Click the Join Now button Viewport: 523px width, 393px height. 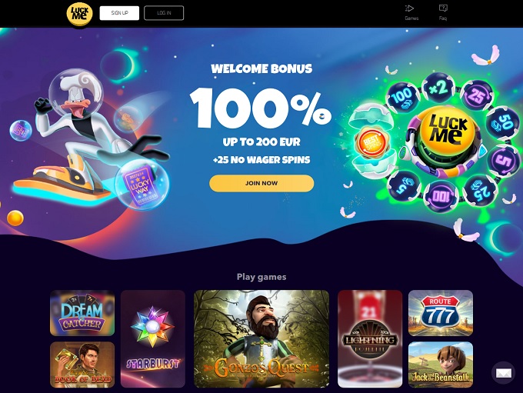point(261,183)
